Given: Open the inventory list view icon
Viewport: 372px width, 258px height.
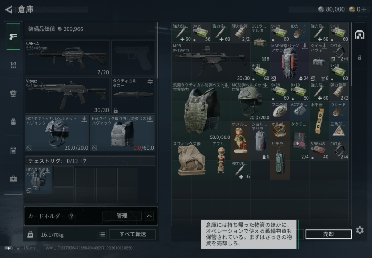Looking at the screenshot, I should click(x=102, y=234).
